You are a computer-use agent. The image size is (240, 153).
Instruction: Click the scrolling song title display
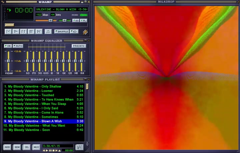click(x=62, y=9)
